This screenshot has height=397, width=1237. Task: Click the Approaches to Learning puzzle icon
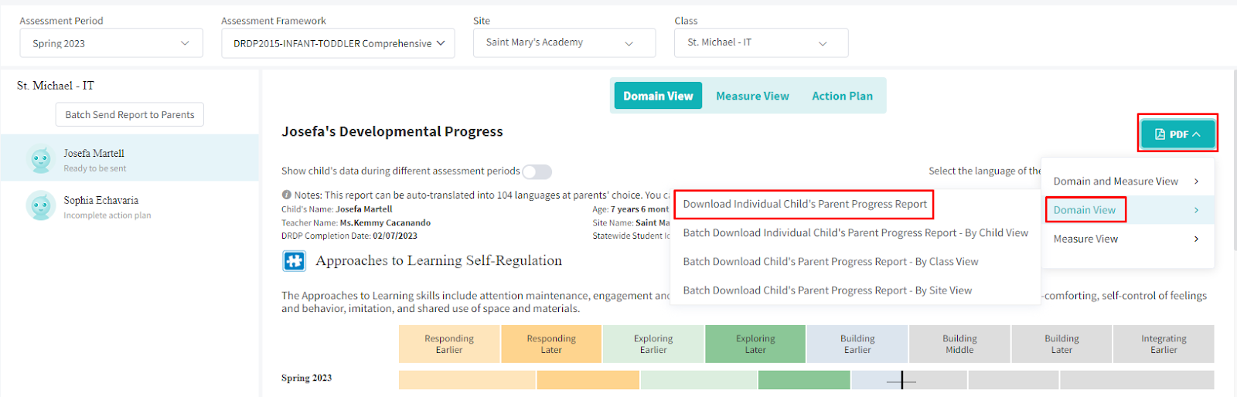click(x=294, y=261)
